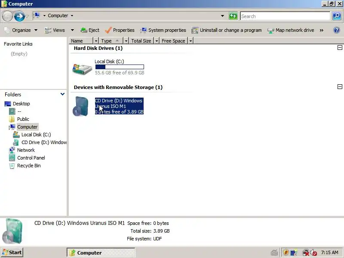Sort by the Name column header
This screenshot has width=344, height=258.
(x=81, y=41)
